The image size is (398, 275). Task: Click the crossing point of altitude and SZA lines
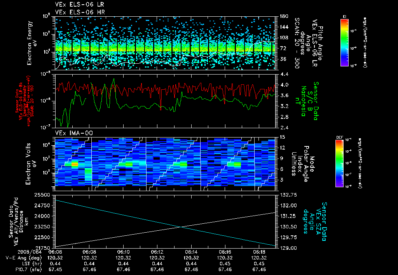coord(181,227)
